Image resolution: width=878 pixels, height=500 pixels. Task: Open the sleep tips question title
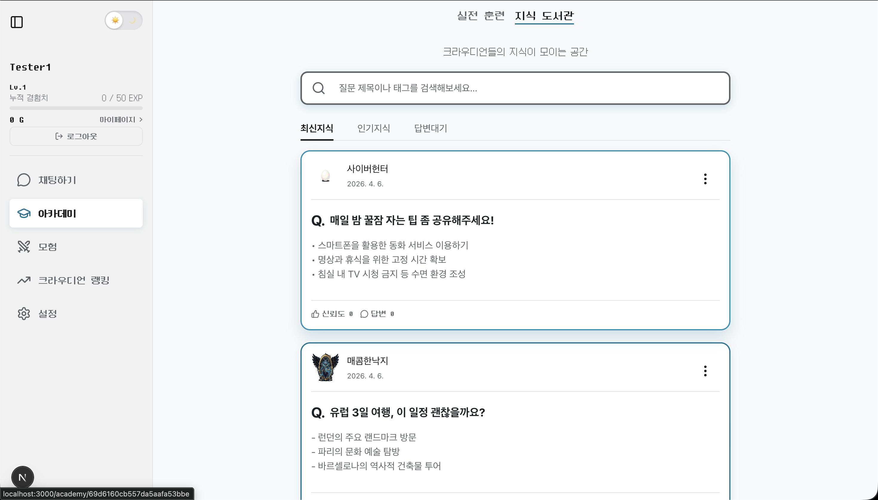[x=411, y=220]
